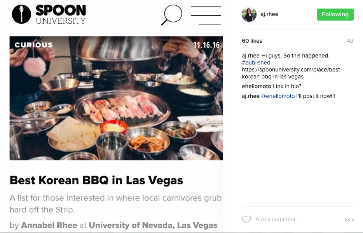Open @ehellomoto mention link
The image size is (363, 233).
(278, 96)
